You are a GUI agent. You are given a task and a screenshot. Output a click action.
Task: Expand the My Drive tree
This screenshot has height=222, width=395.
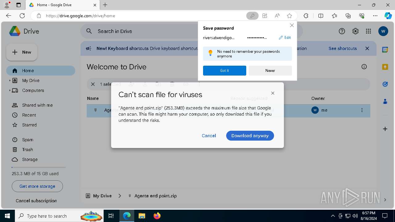tap(10, 80)
